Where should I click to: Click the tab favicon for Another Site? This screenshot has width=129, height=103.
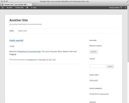point(3,5)
